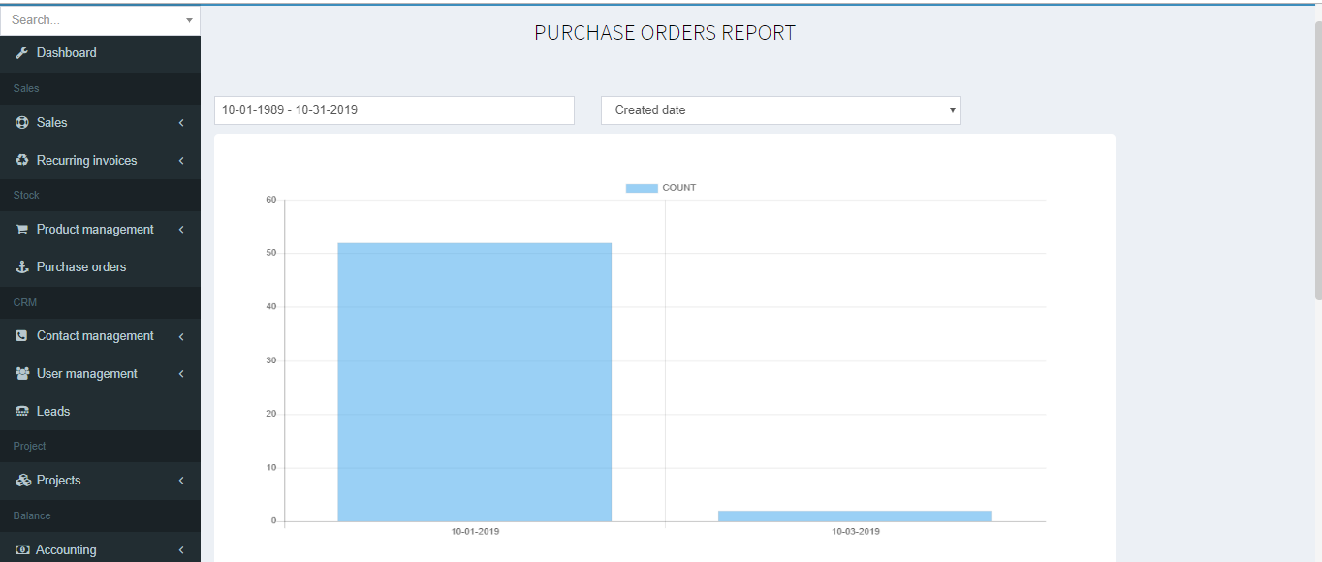
Task: Click the Dashboard wrench icon
Action: (x=22, y=53)
